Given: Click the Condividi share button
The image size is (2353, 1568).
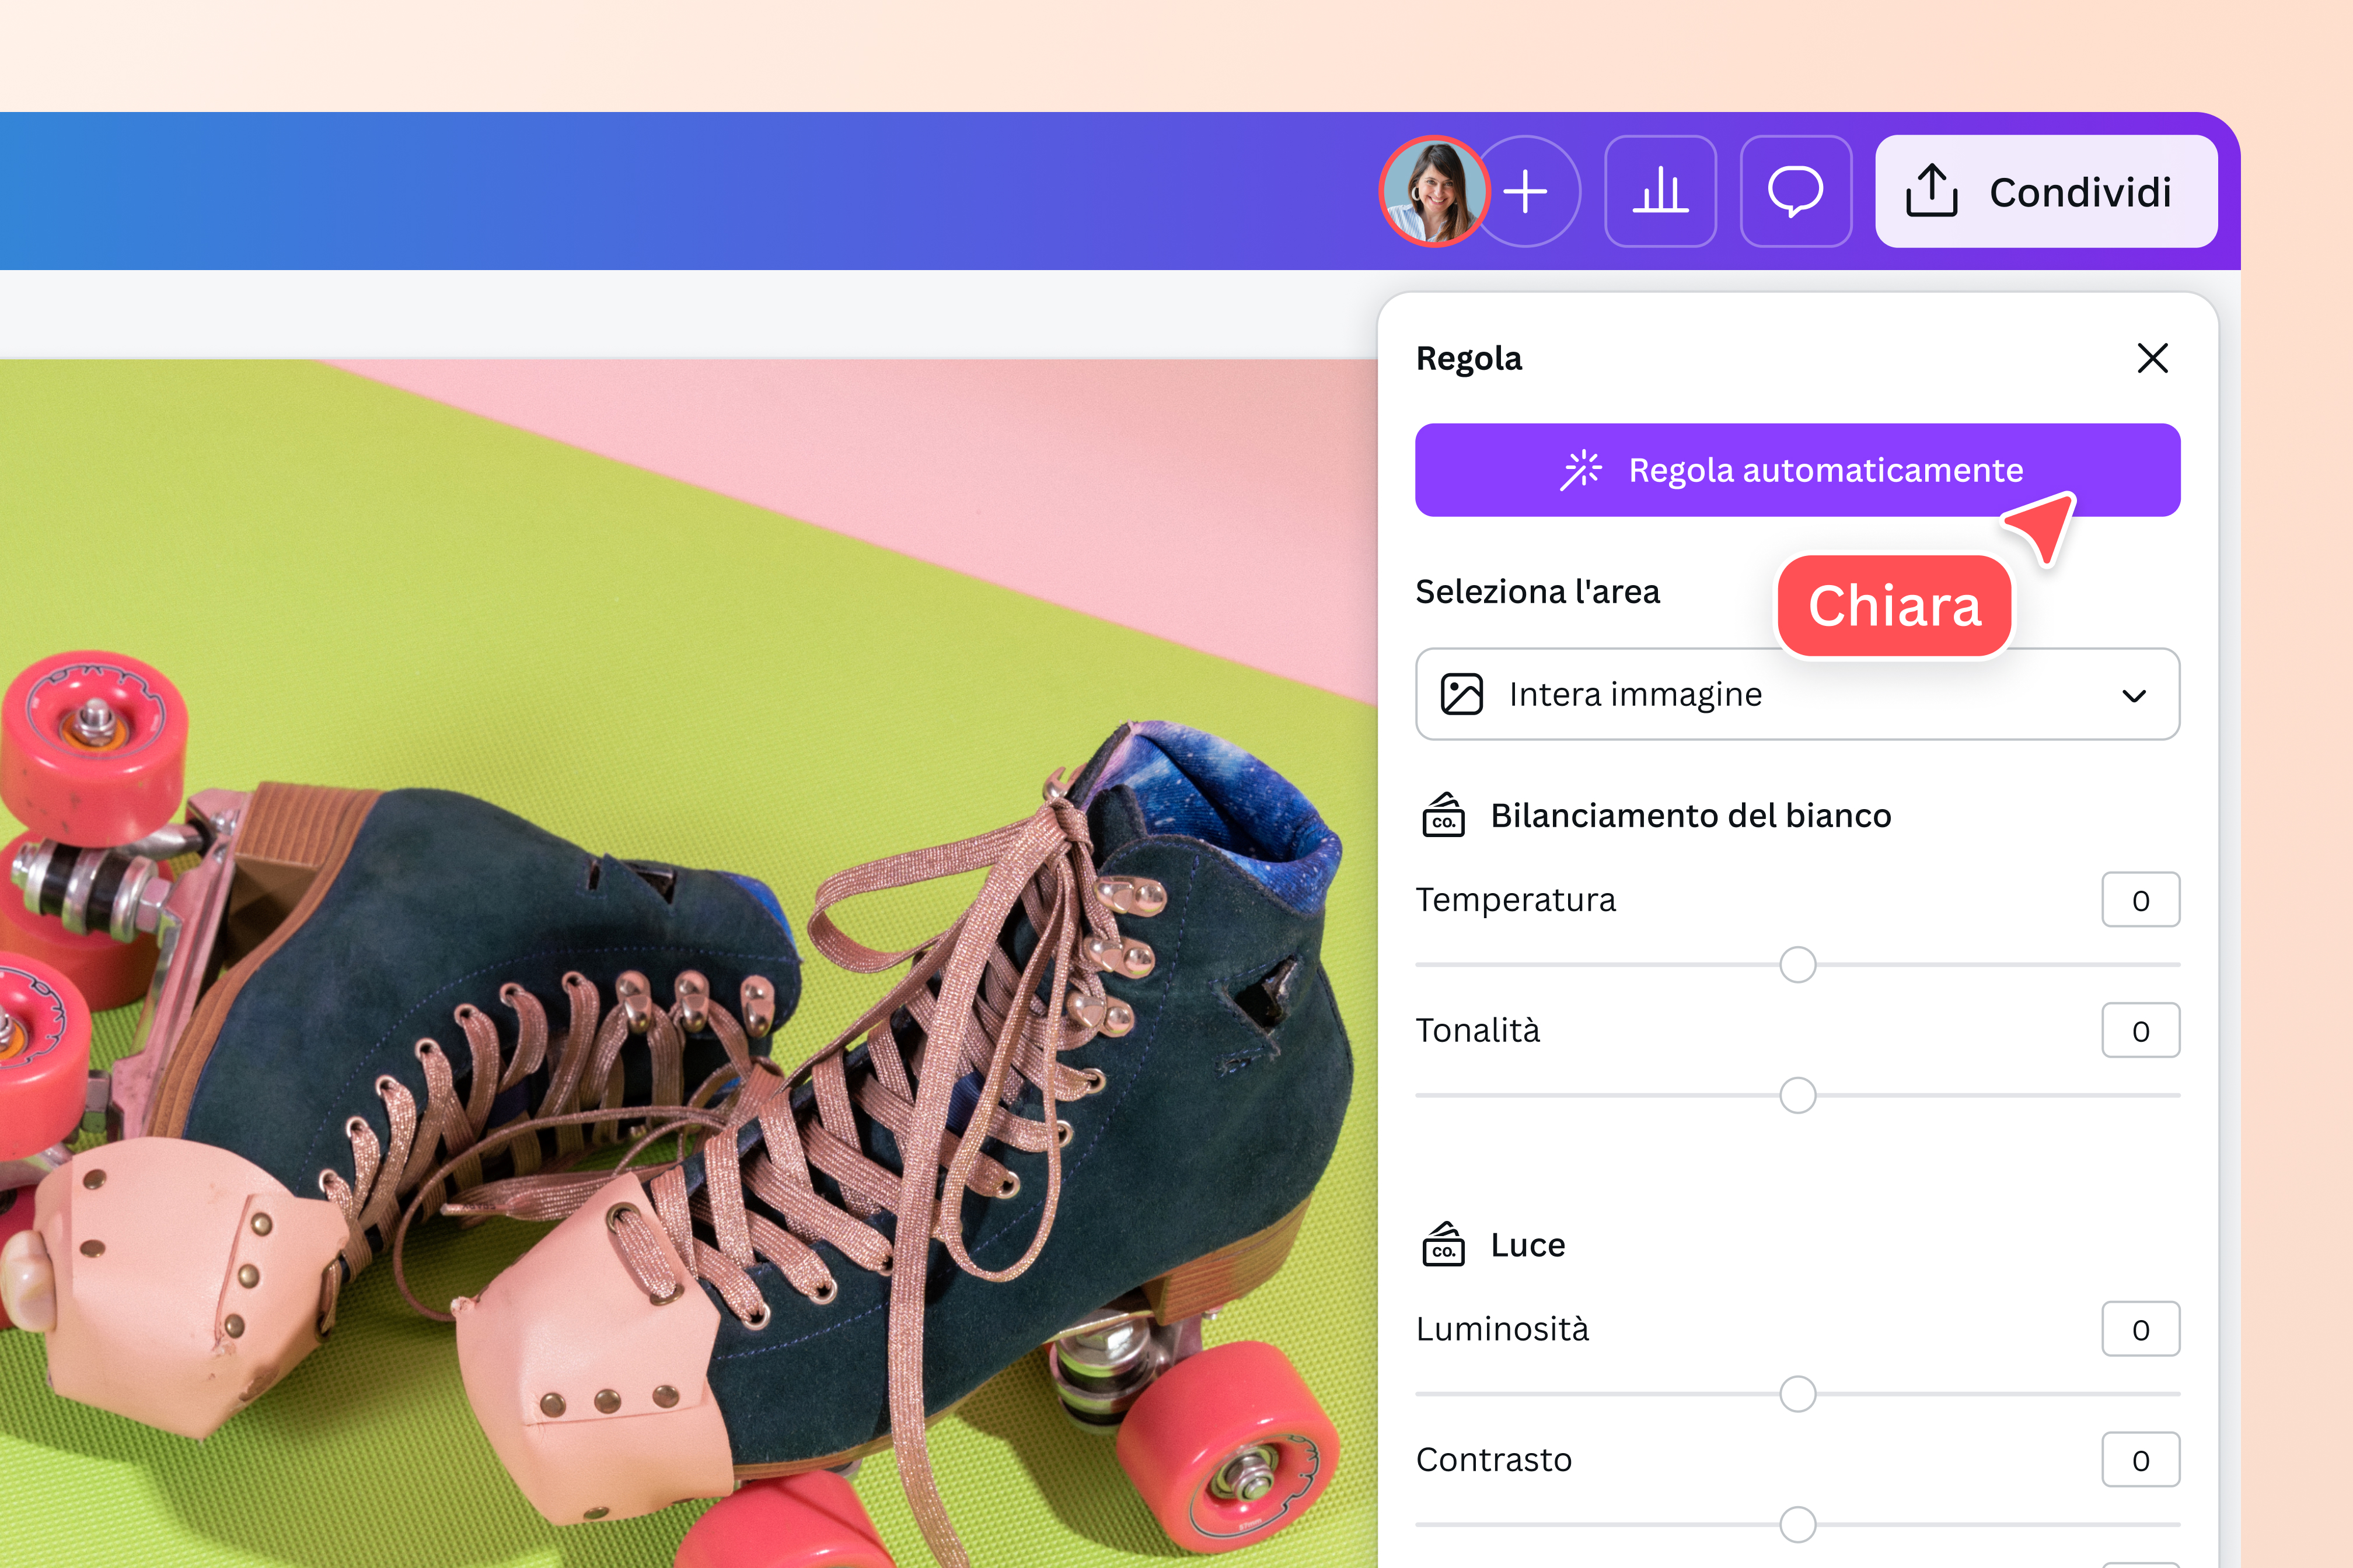Looking at the screenshot, I should [x=2046, y=191].
